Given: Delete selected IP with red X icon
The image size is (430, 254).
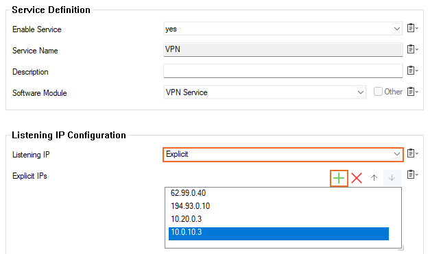Looking at the screenshot, I should point(357,178).
